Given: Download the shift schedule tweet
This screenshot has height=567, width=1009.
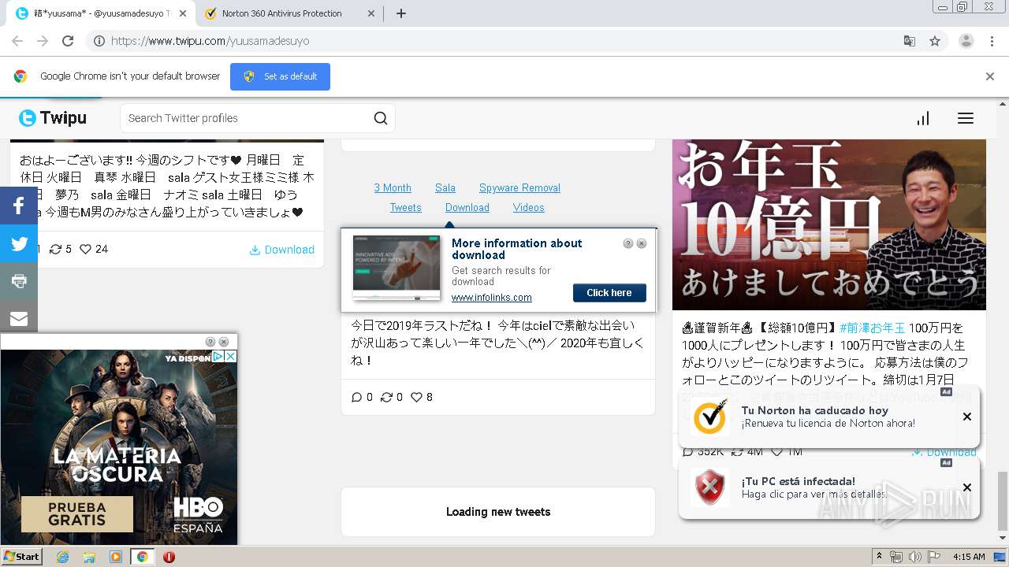Looking at the screenshot, I should [x=282, y=250].
